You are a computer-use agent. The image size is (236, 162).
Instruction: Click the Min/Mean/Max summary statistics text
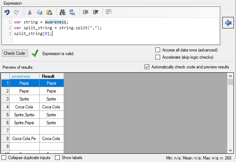[199, 158]
